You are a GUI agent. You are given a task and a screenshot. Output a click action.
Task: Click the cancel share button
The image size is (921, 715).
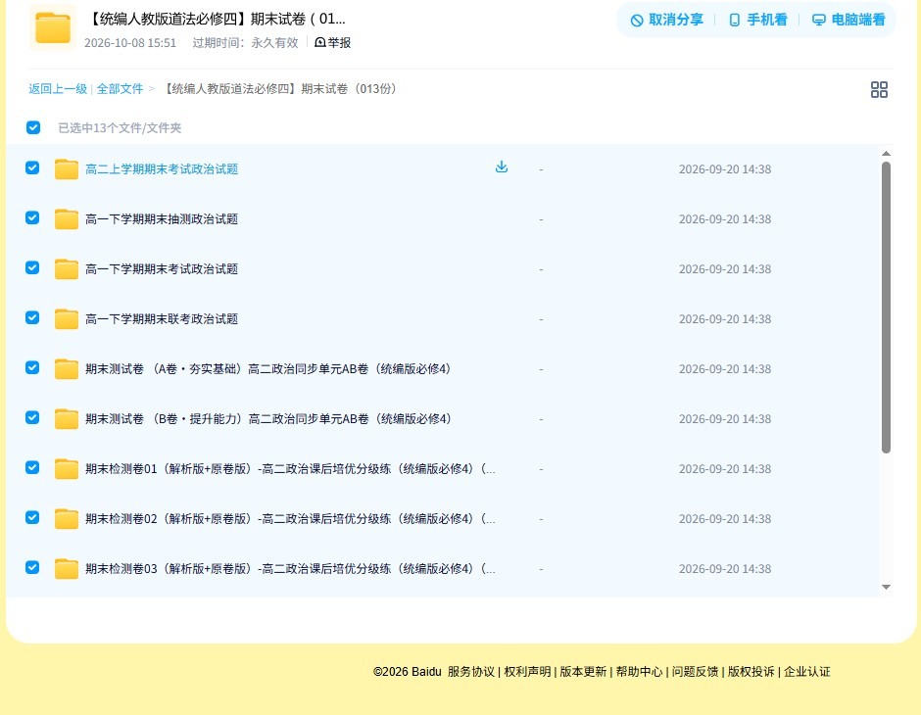point(666,20)
